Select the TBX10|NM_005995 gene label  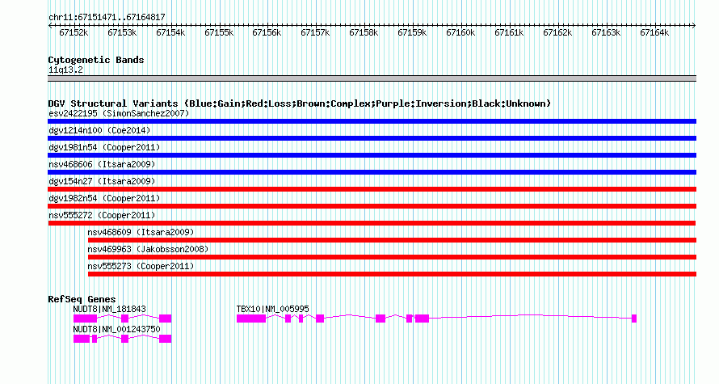(273, 309)
